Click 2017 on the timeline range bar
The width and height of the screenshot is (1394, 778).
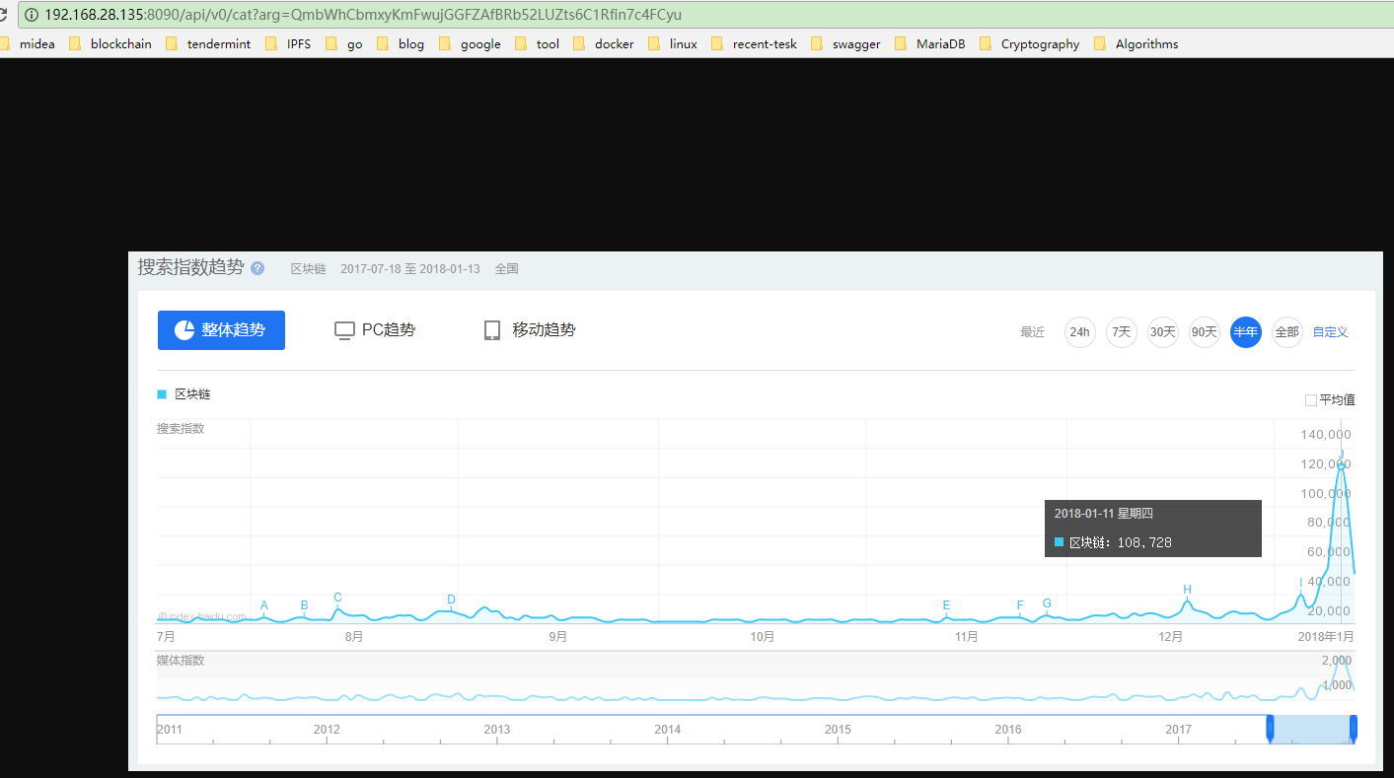click(1178, 730)
